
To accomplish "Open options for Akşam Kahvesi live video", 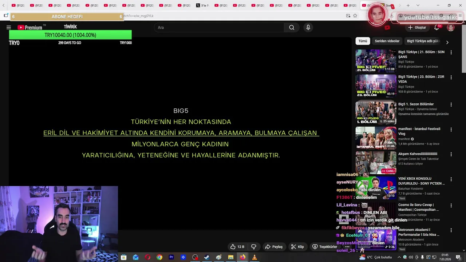I will pos(451,154).
